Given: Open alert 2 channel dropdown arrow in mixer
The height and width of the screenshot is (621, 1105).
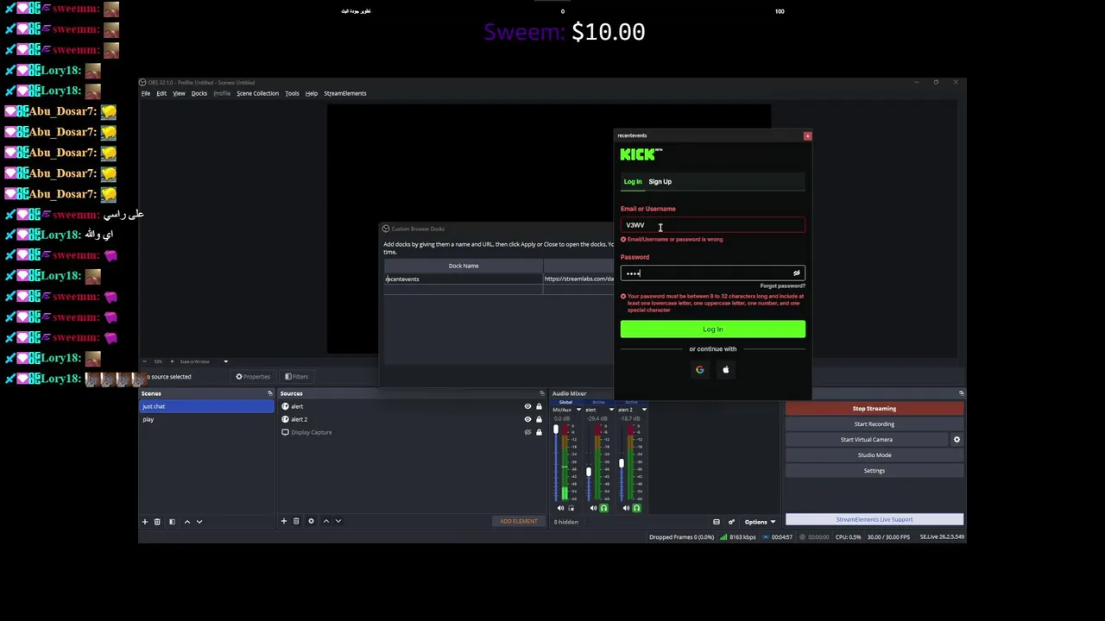Looking at the screenshot, I should point(644,410).
